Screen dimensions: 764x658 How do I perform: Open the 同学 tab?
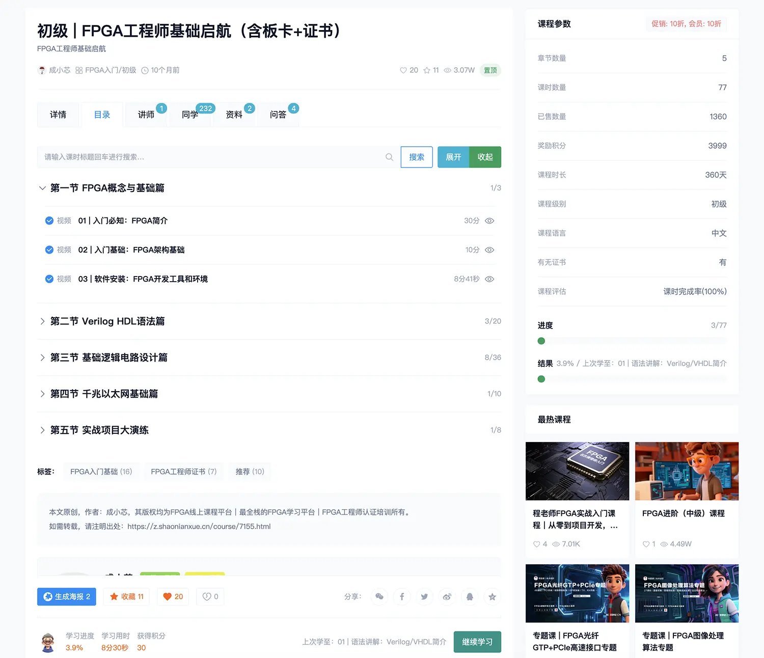pyautogui.click(x=190, y=115)
